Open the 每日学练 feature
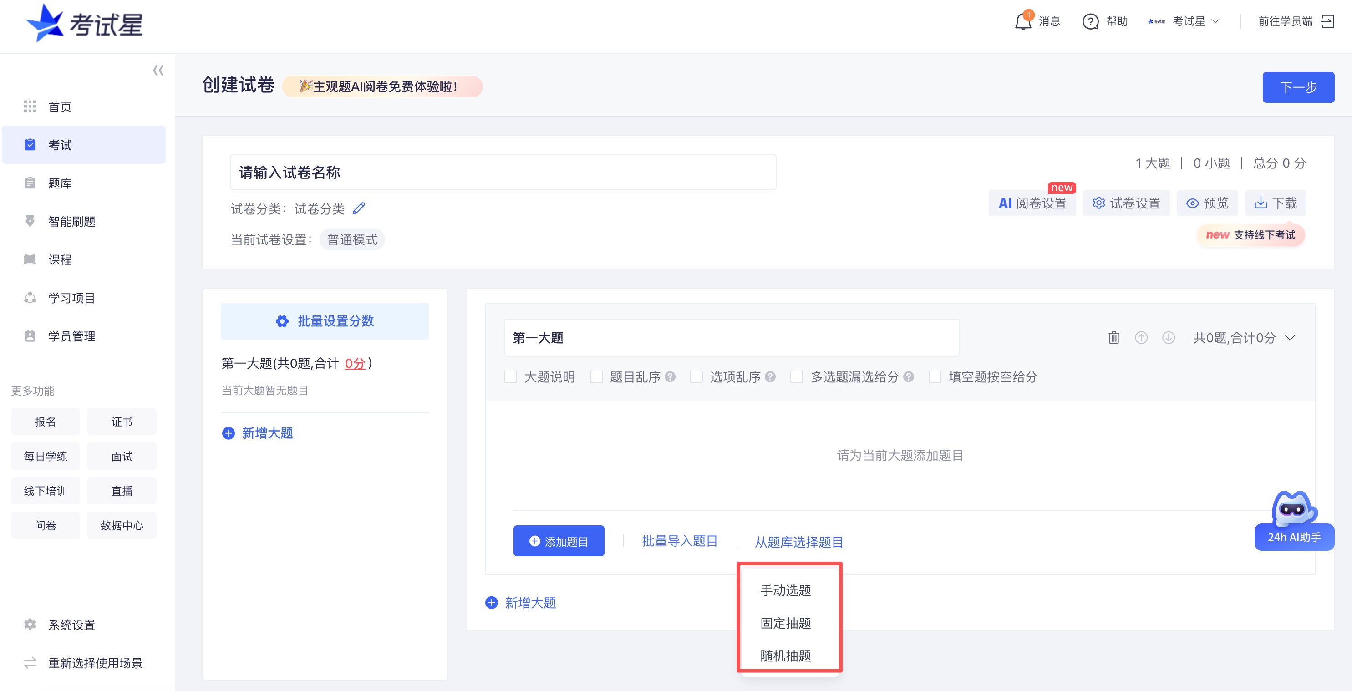The image size is (1352, 691). click(x=45, y=456)
